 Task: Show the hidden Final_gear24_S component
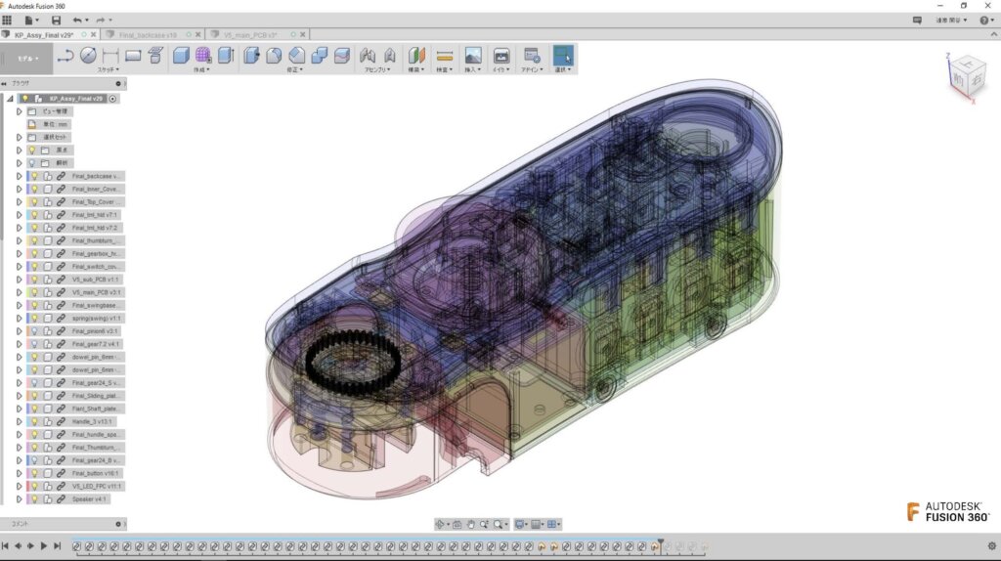coord(34,383)
